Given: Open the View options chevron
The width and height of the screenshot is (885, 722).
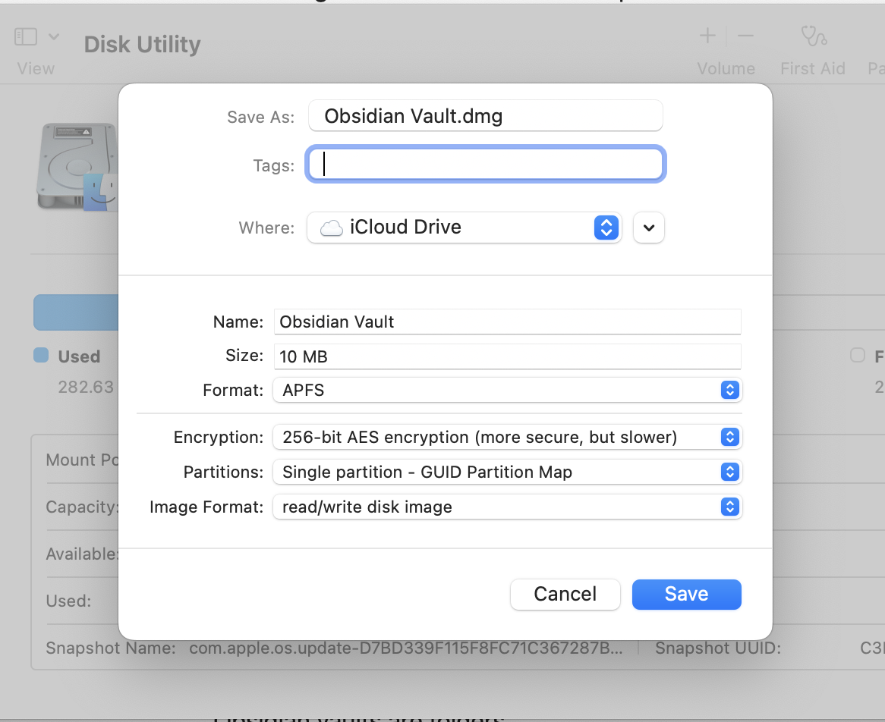Looking at the screenshot, I should pyautogui.click(x=54, y=36).
